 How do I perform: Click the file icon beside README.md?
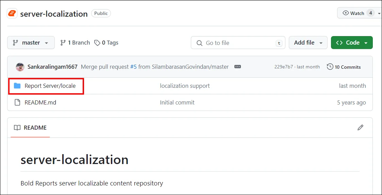coord(17,102)
